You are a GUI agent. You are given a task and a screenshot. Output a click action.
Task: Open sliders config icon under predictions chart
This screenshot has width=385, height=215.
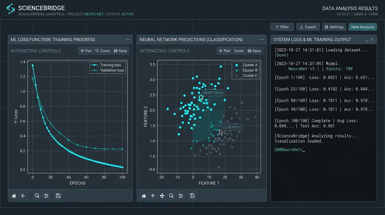click(180, 196)
